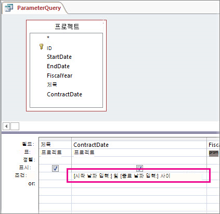This screenshot has width=220, height=214.
Task: Select the EndDate field
Action: pyautogui.click(x=58, y=66)
